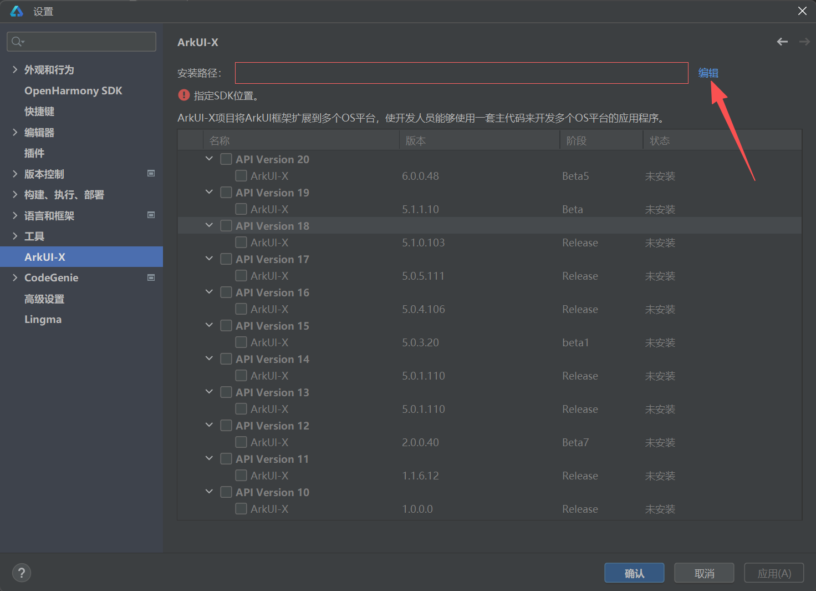Image resolution: width=816 pixels, height=591 pixels.
Task: Check ArkUI-X 5.1.0.103 checkbox
Action: (x=241, y=243)
